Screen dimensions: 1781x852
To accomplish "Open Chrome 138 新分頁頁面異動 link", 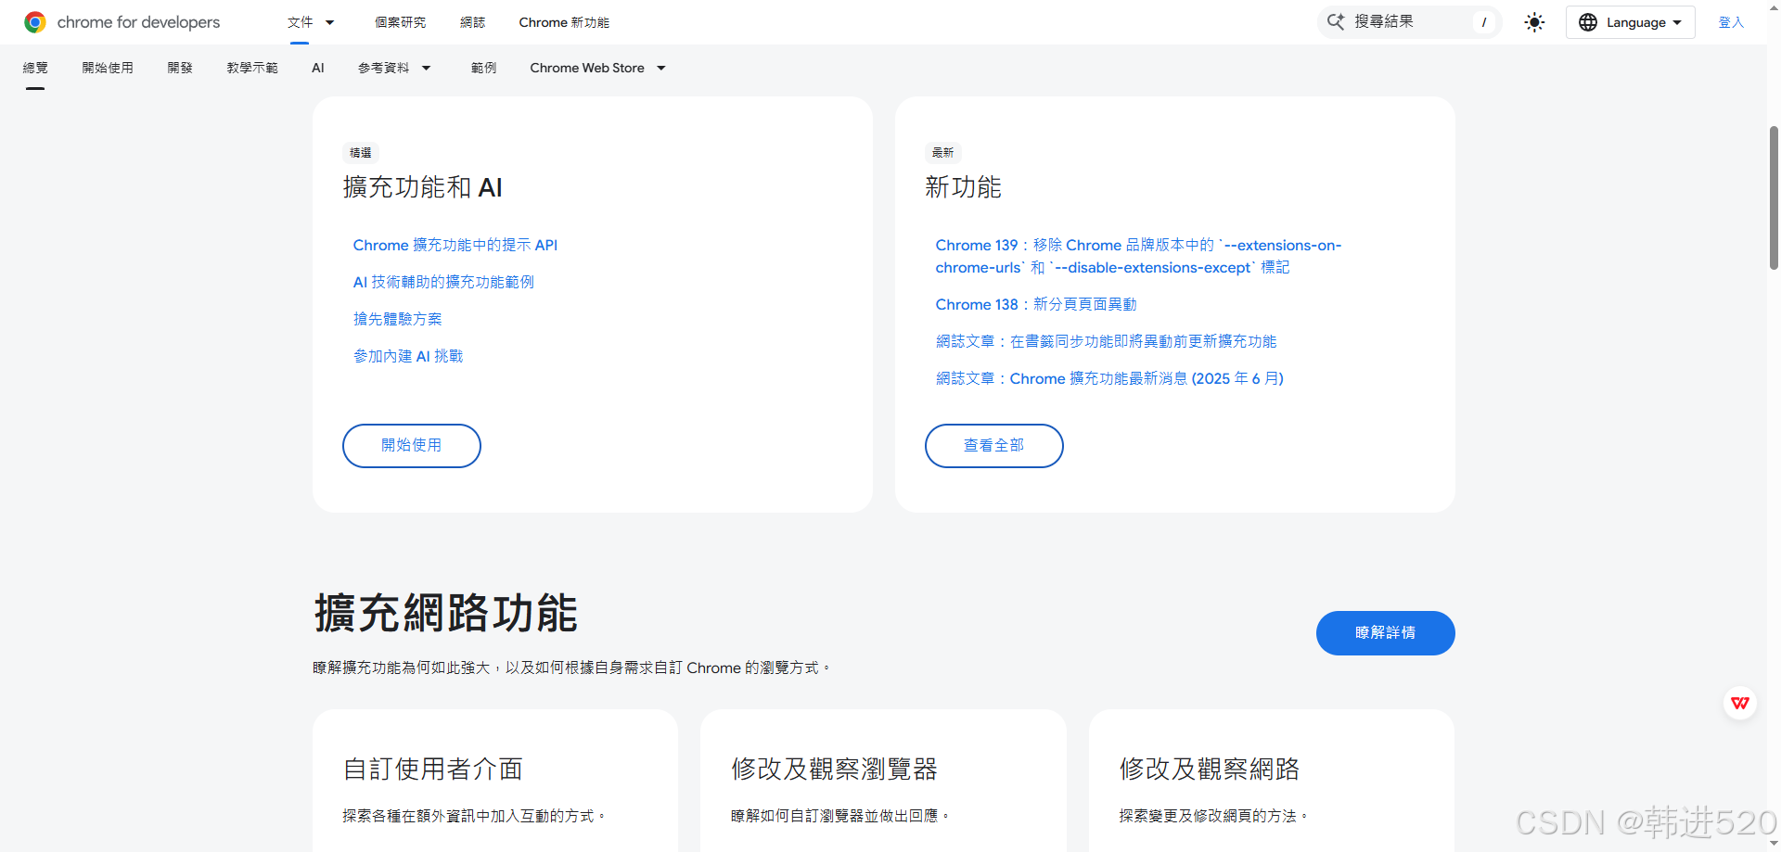I will [1035, 304].
